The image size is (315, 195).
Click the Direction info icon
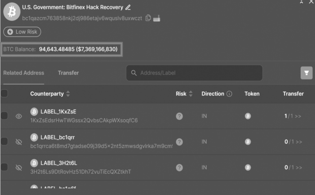[x=229, y=94]
